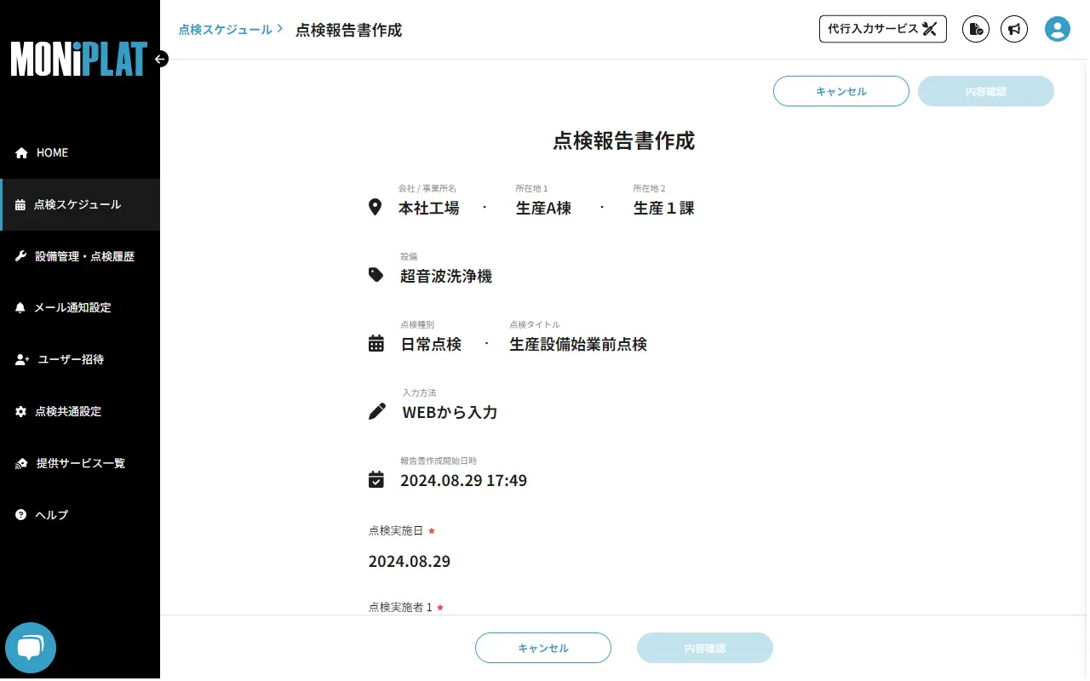
Task: Open the 代行入力サービス button
Action: tap(882, 28)
